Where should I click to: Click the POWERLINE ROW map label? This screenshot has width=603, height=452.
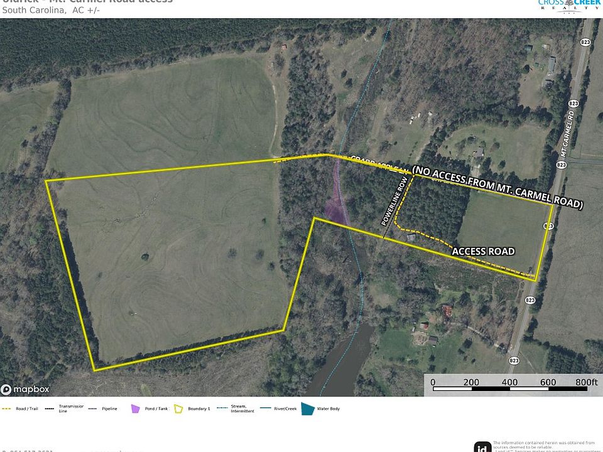(x=394, y=201)
